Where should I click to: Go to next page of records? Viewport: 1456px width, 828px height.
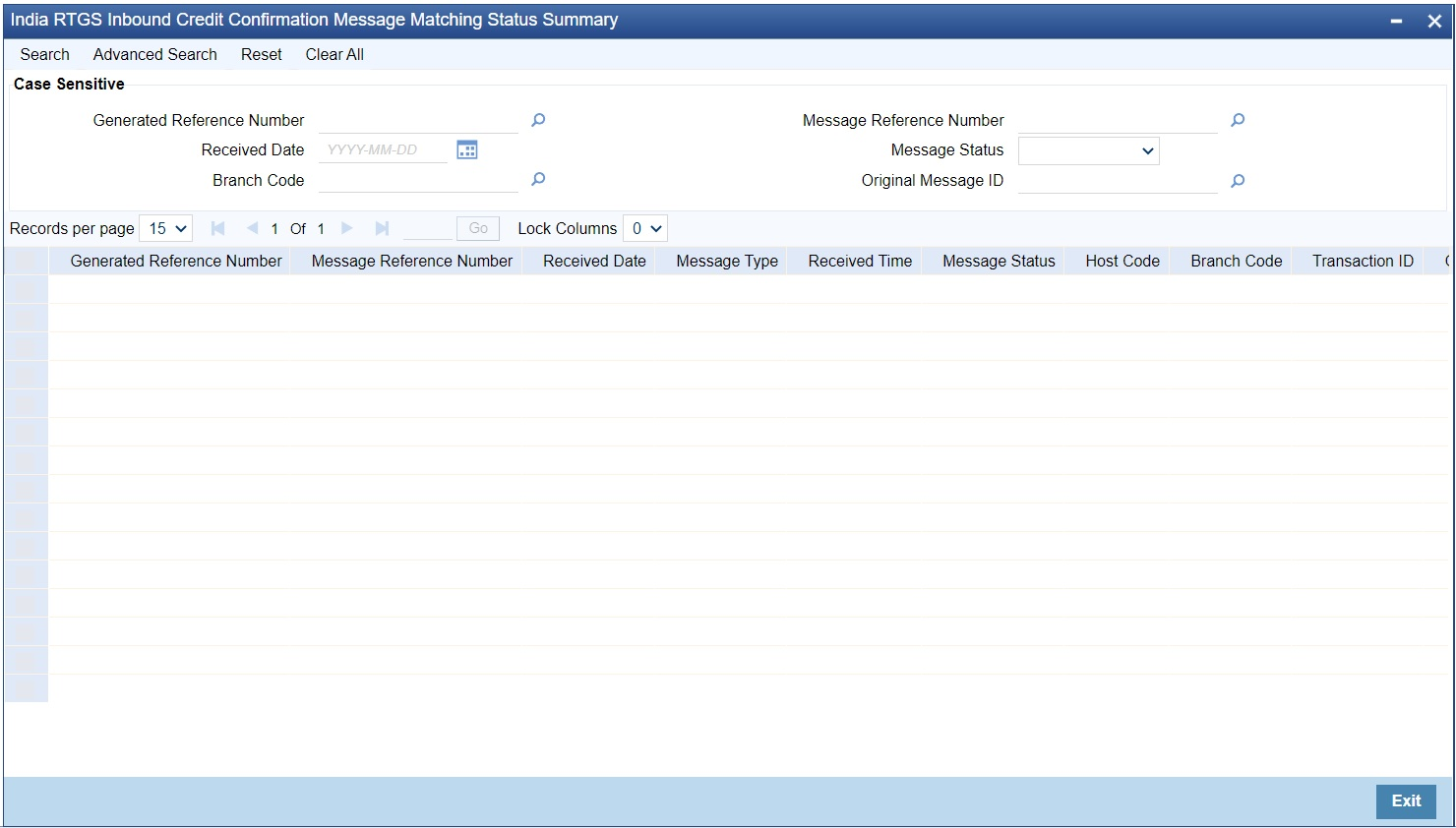[346, 228]
